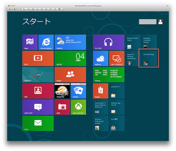Viewport: 176px width, 151px height.
Task: Click the スタート heading text
Action: [x=36, y=22]
